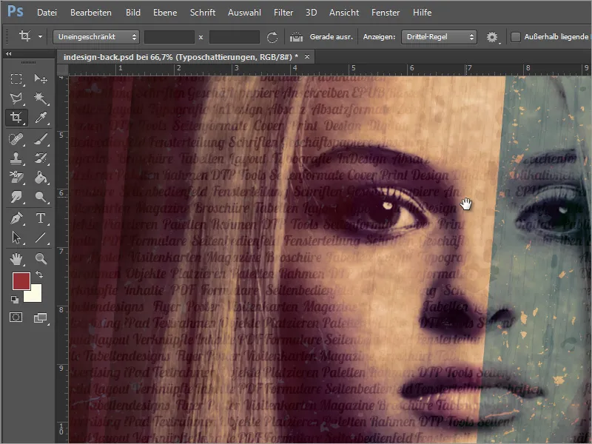Close the indesign-back.psd document tab
The image size is (592, 444).
[x=307, y=57]
